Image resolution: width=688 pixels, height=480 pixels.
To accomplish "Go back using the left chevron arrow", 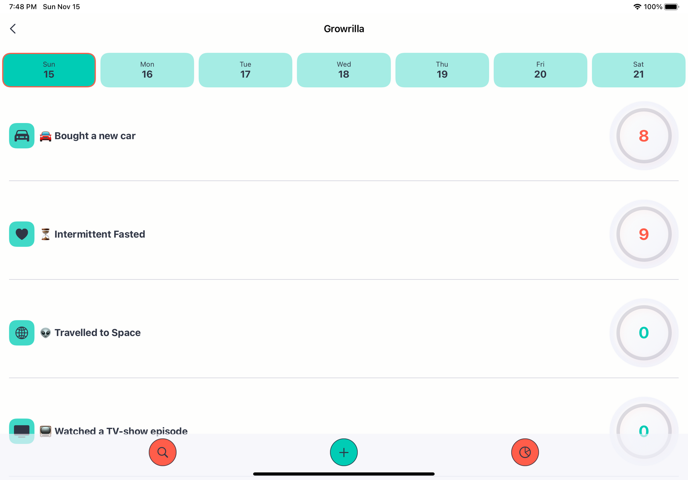I will point(13,29).
